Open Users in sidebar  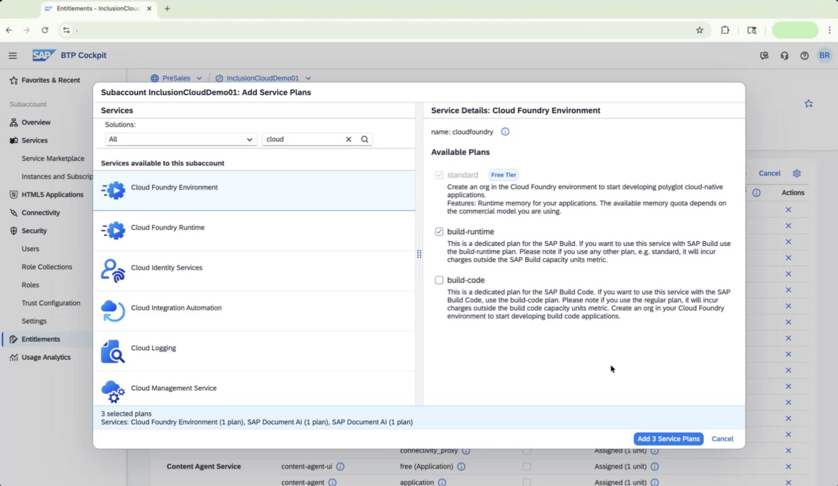tap(30, 249)
